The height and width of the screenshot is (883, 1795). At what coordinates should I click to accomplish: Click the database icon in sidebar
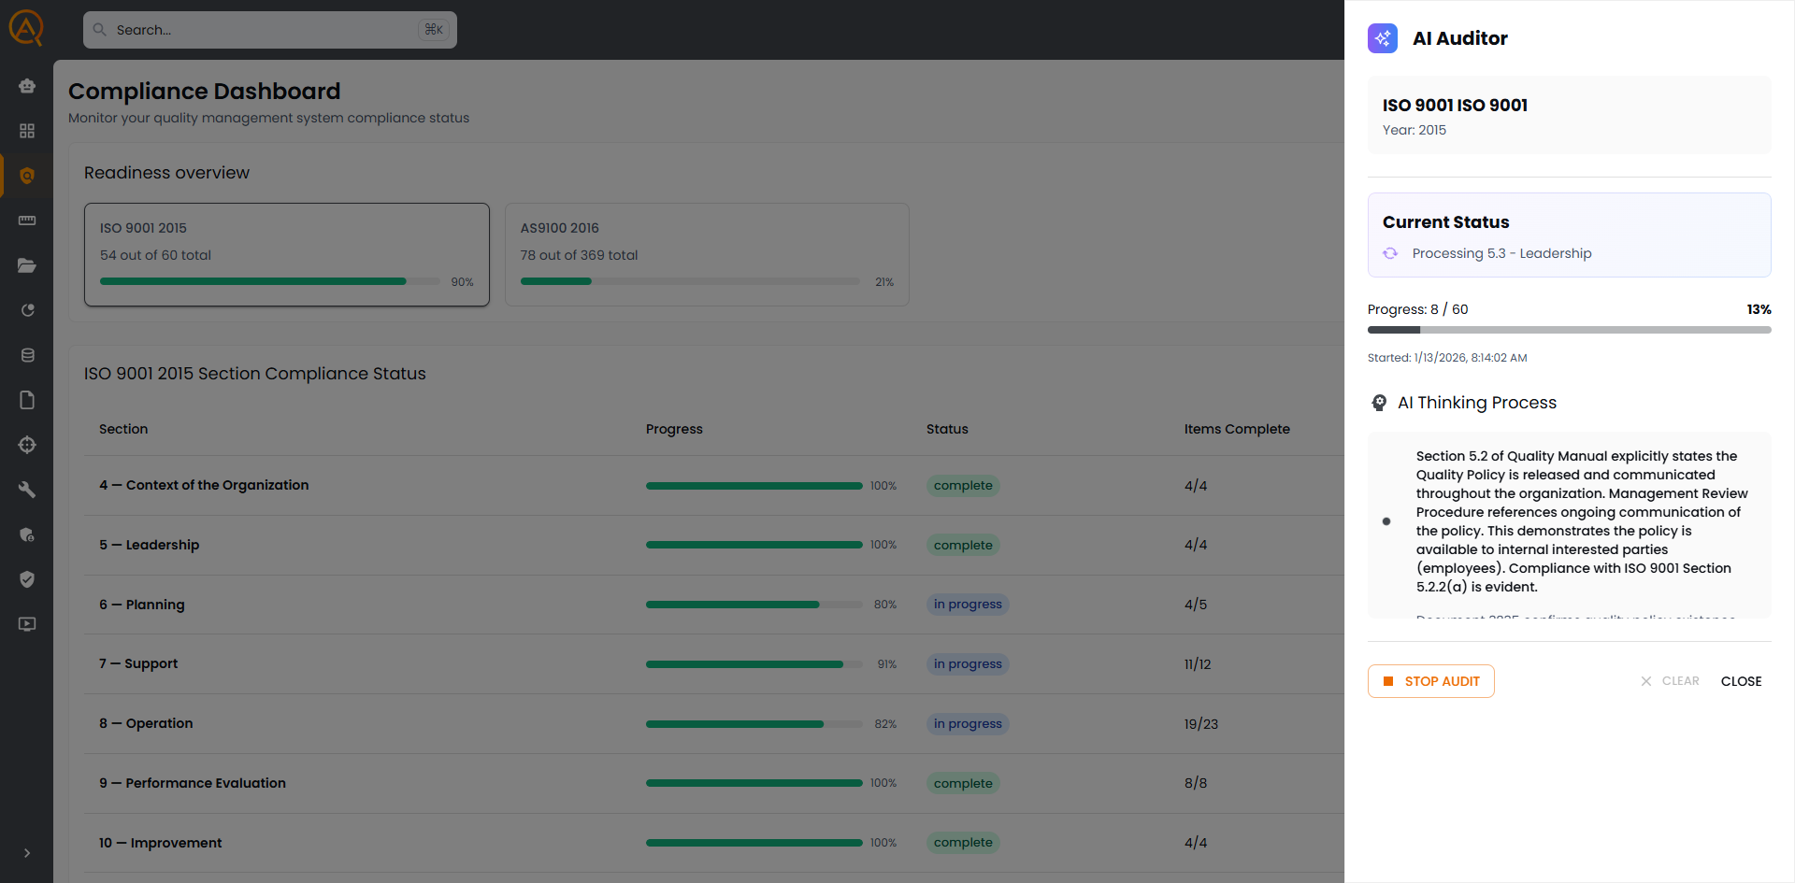tap(27, 355)
